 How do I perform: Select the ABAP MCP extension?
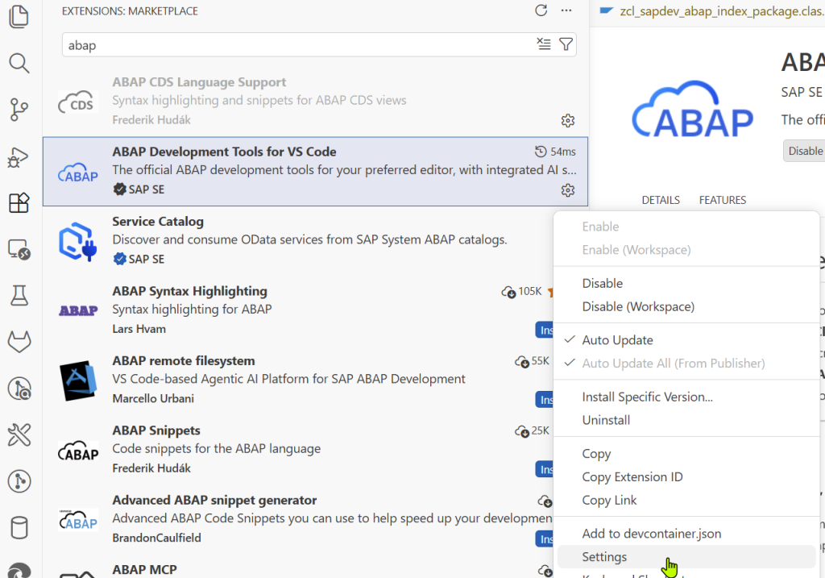coord(298,568)
